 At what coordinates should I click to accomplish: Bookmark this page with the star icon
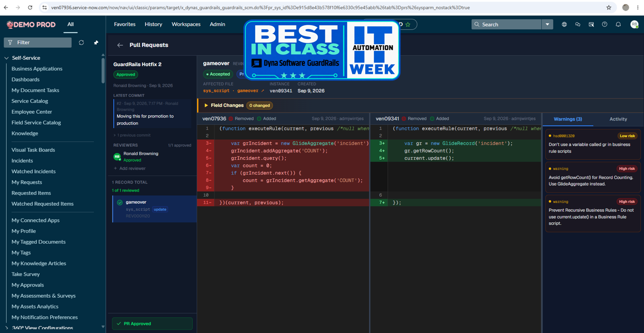[609, 8]
